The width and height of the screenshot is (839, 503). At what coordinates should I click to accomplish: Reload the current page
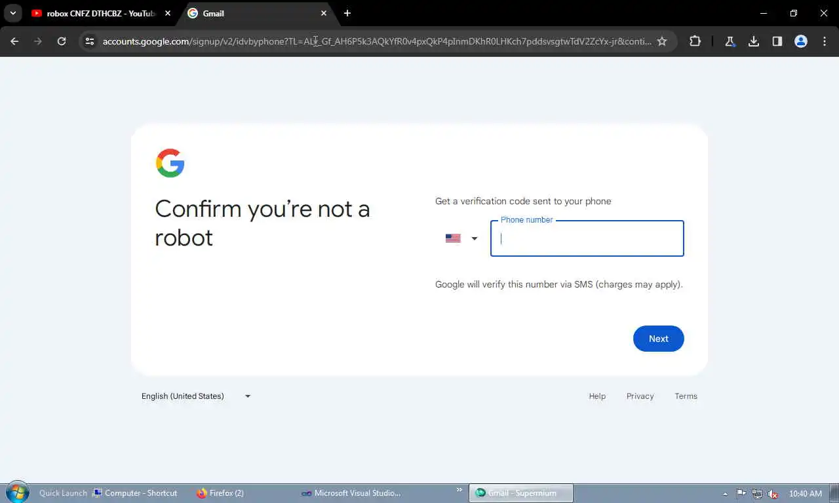pos(62,41)
